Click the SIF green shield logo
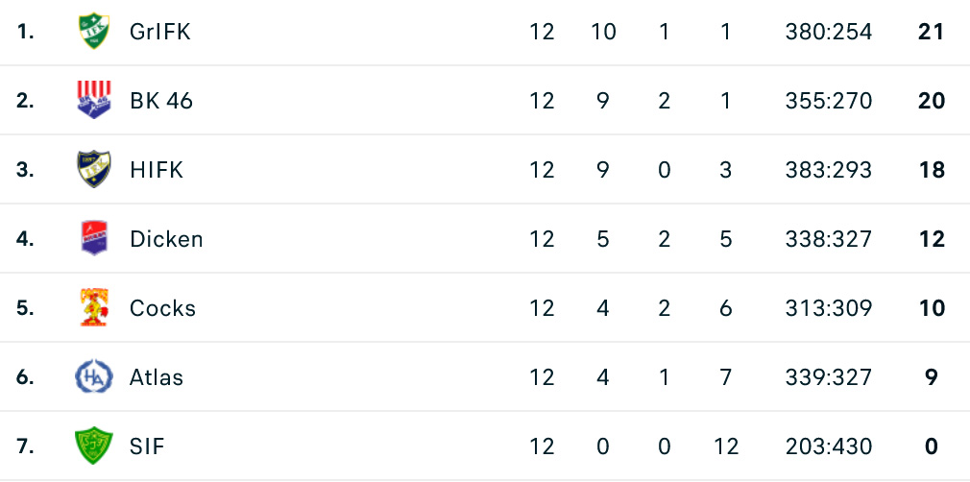Screen dimensions: 970x482 [94, 446]
